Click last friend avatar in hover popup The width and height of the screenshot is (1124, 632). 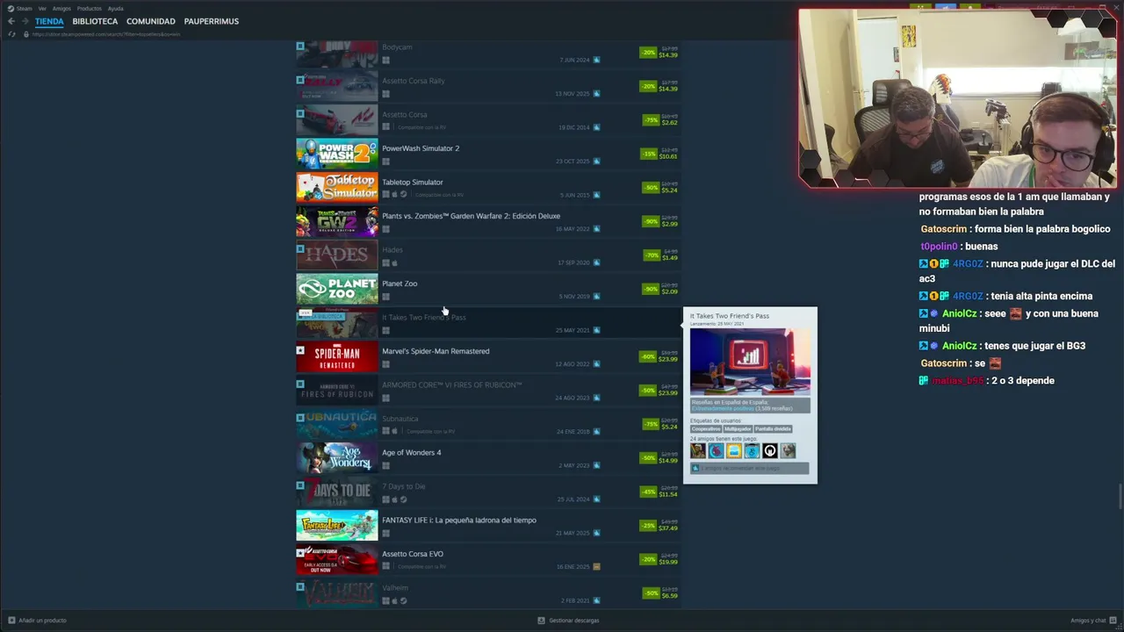[788, 450]
